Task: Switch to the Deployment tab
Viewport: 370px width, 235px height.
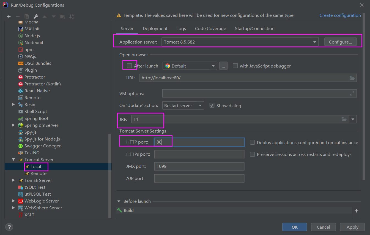Action: 155,29
